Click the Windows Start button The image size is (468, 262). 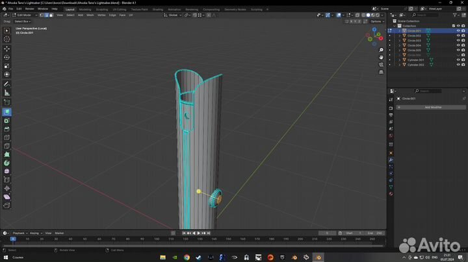coord(5,257)
